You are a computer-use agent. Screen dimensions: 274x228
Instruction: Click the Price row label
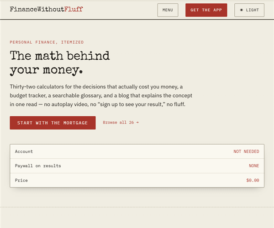(x=21, y=180)
